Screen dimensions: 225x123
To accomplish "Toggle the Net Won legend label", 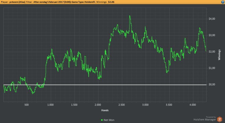I will (x=109, y=120).
